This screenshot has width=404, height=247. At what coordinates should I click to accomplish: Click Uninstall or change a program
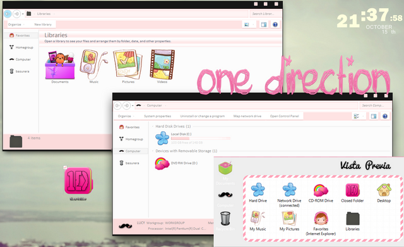click(202, 117)
